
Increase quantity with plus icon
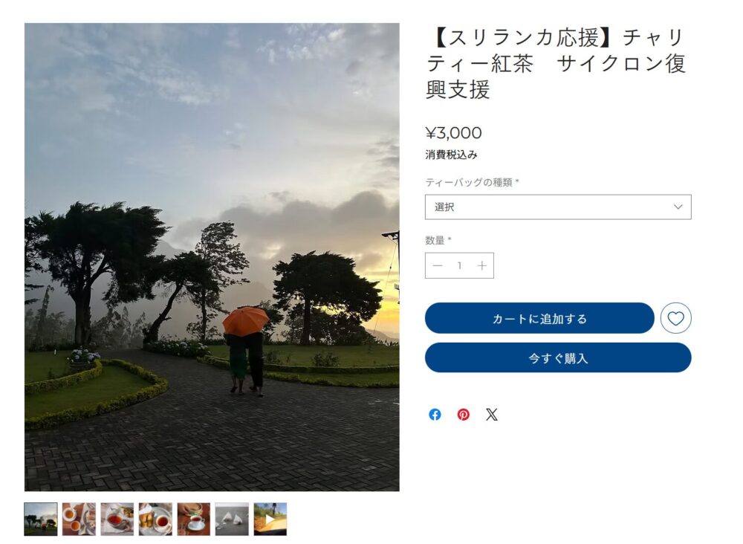click(482, 265)
